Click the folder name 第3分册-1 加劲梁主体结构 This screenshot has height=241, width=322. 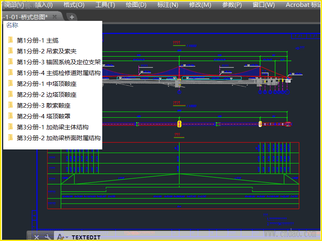click(x=53, y=127)
